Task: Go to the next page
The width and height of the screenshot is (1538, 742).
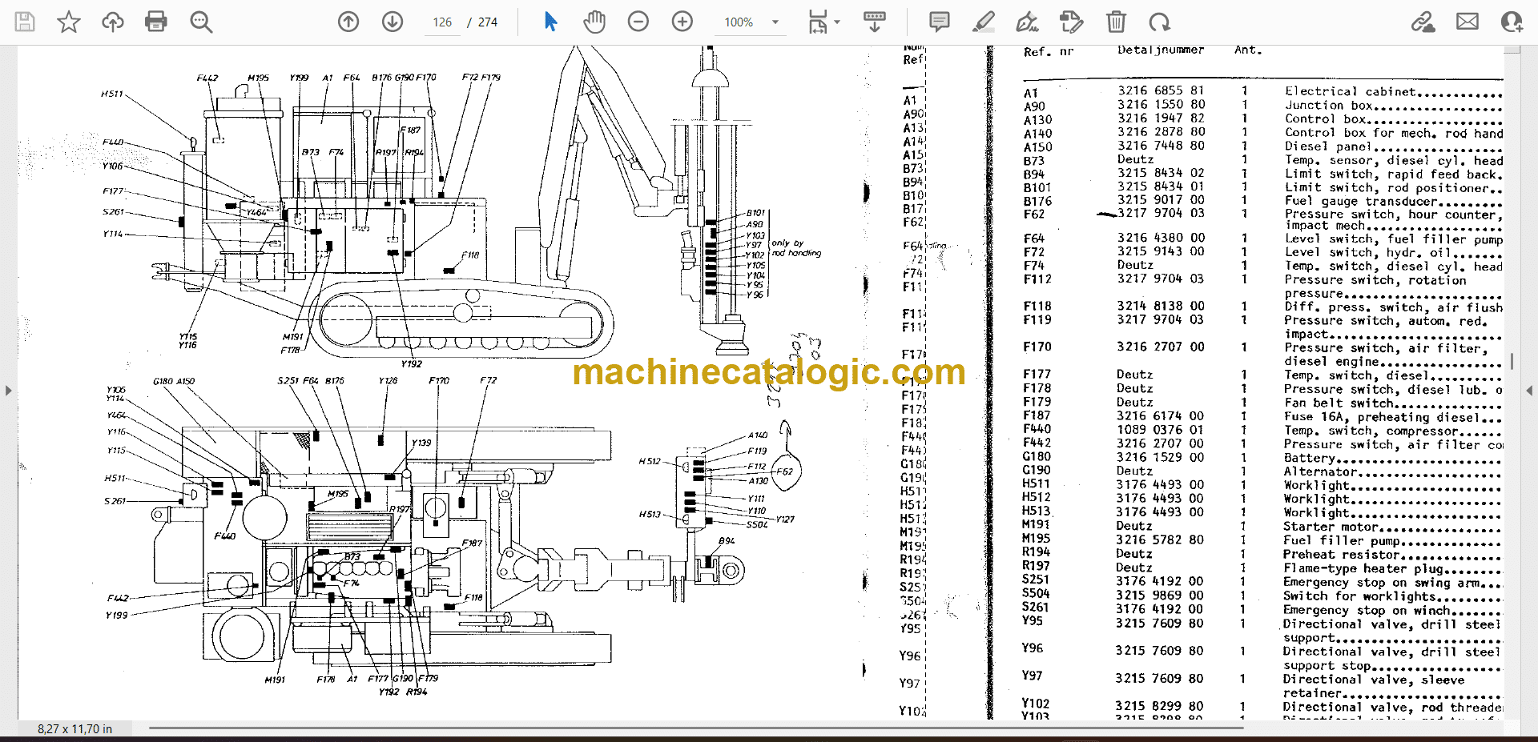Action: pos(393,22)
